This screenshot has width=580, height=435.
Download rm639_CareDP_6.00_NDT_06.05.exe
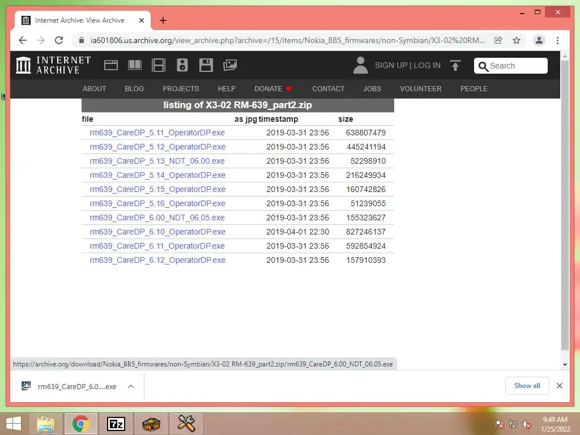point(157,217)
